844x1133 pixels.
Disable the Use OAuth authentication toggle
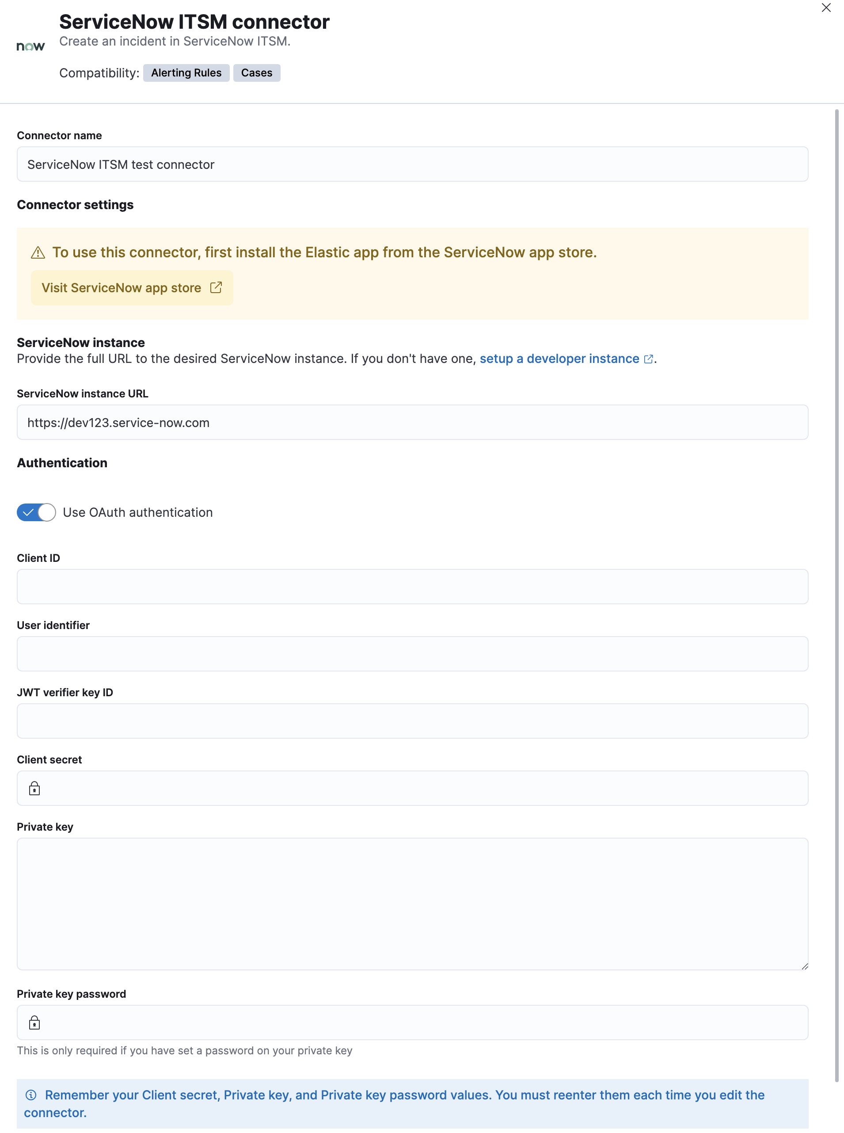pos(36,512)
